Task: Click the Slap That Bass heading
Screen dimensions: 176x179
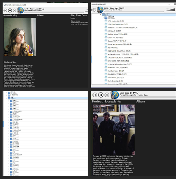Action: pos(78,15)
